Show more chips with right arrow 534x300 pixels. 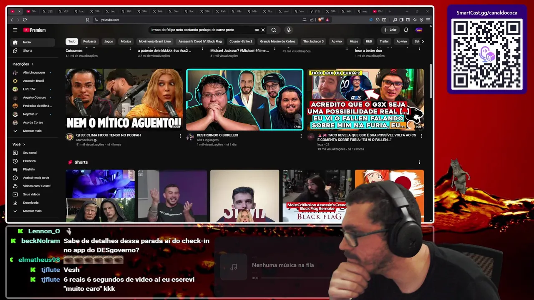(x=423, y=41)
